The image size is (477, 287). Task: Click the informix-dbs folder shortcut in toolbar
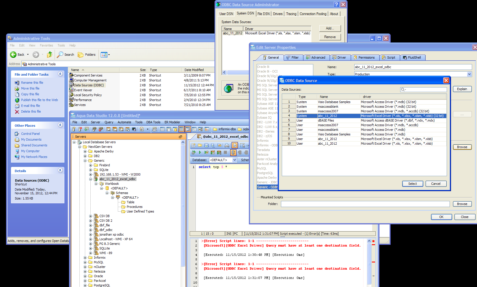(224, 129)
